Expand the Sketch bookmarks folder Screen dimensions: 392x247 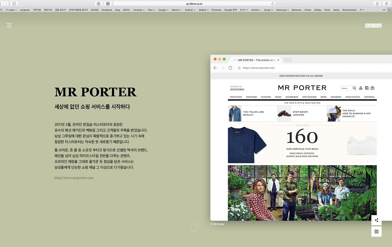pos(177,10)
